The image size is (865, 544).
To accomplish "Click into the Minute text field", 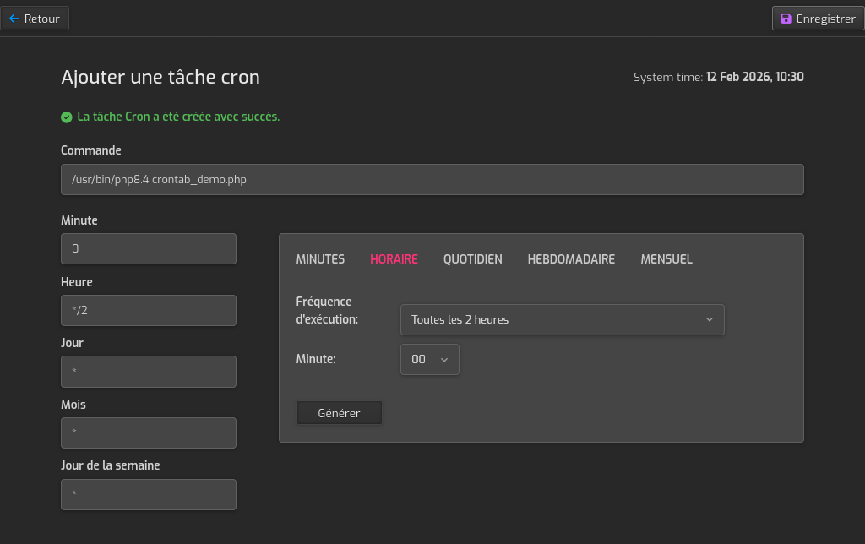I will click(x=148, y=248).
